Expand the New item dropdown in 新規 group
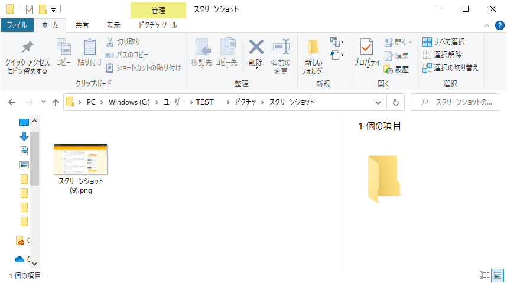 coord(337,42)
